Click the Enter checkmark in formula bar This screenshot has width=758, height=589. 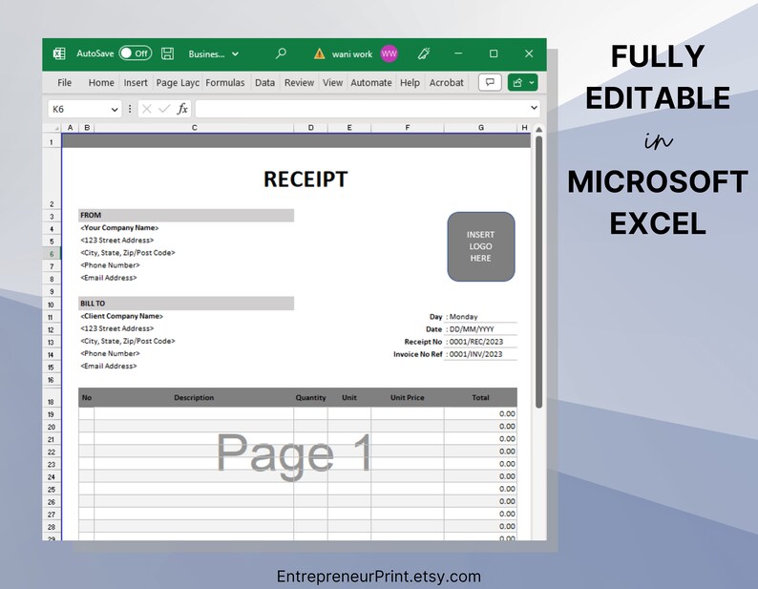click(164, 109)
